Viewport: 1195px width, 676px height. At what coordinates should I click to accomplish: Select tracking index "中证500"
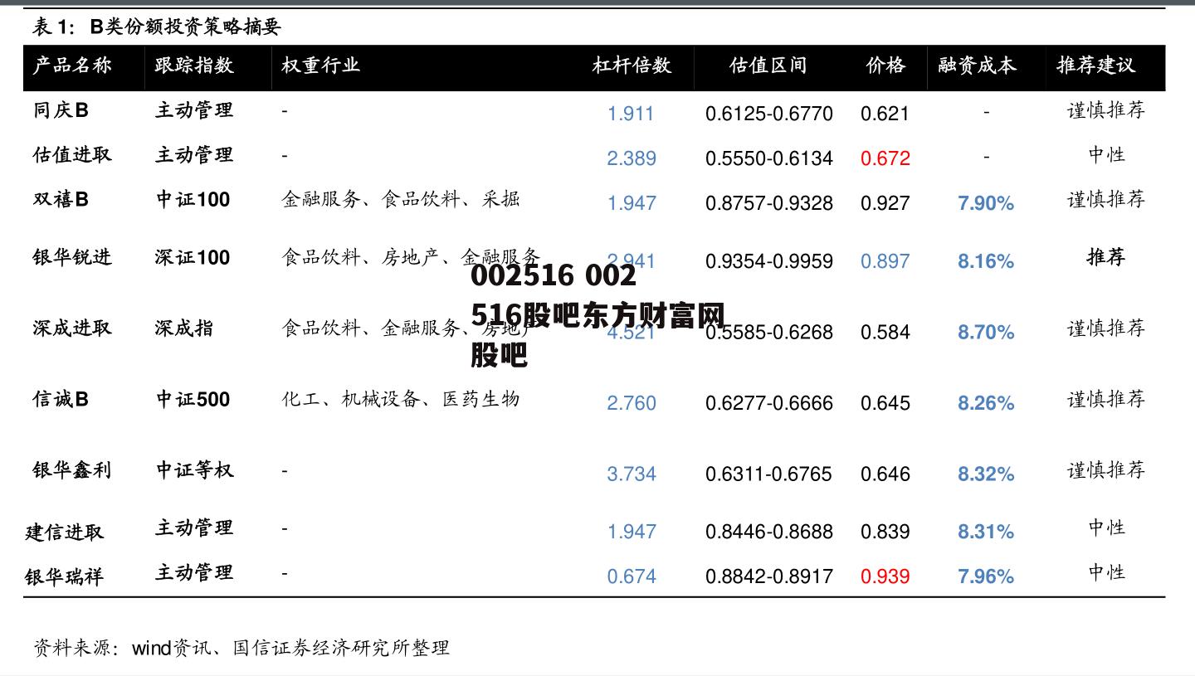pos(193,399)
